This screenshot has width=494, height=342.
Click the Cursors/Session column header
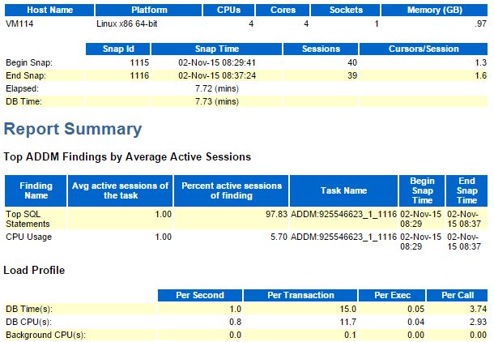(x=424, y=49)
